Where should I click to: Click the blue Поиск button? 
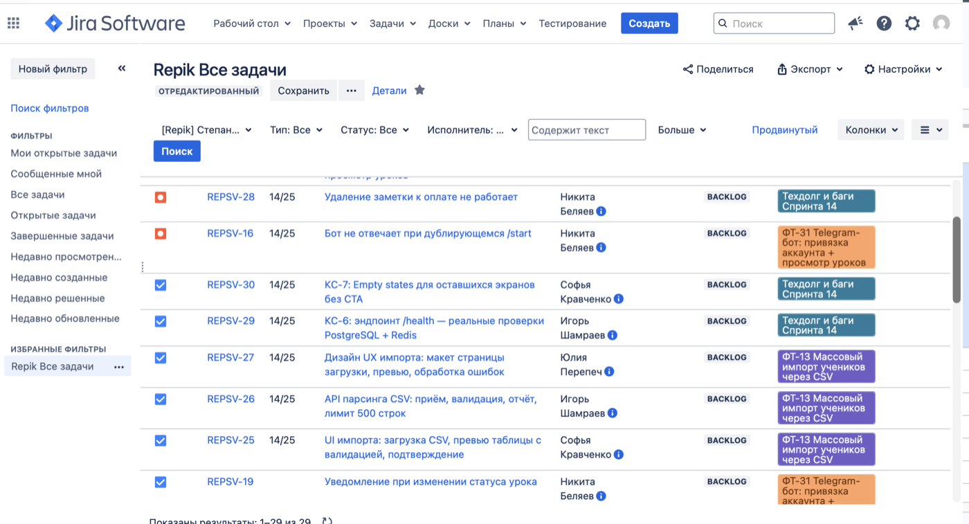click(177, 151)
